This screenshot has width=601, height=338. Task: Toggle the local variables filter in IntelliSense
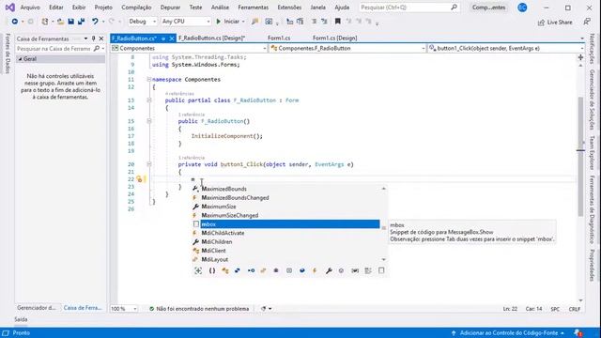355,270
